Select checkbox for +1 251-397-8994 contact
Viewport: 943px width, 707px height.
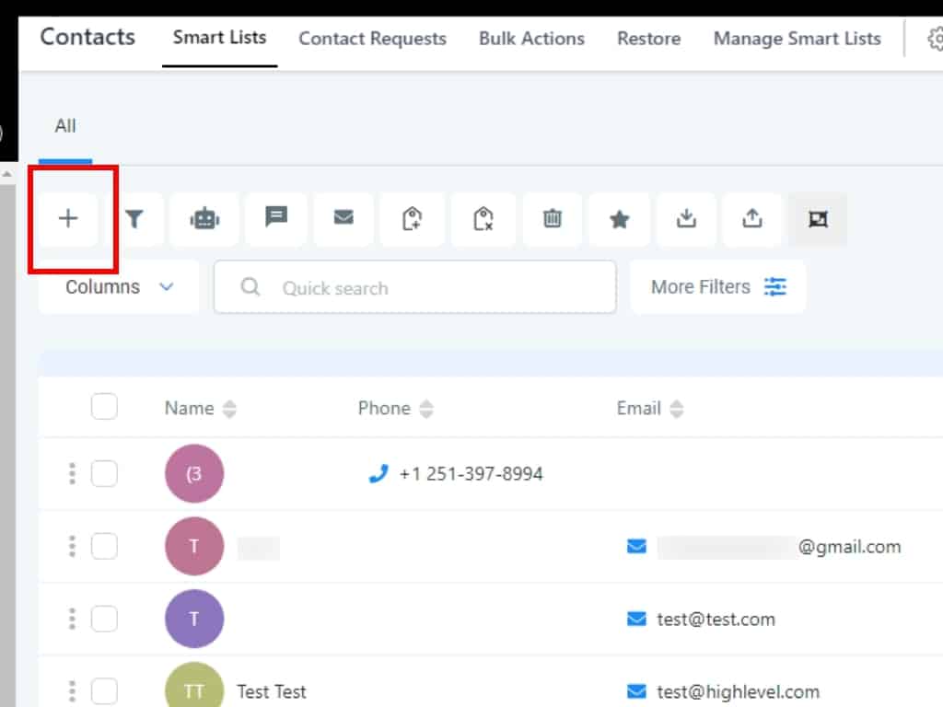tap(104, 474)
